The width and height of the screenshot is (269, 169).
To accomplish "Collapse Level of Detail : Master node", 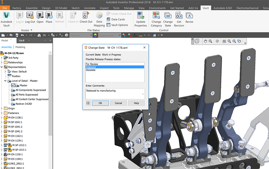I will tap(5, 81).
